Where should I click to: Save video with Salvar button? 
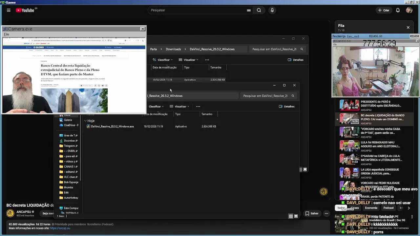click(312, 213)
